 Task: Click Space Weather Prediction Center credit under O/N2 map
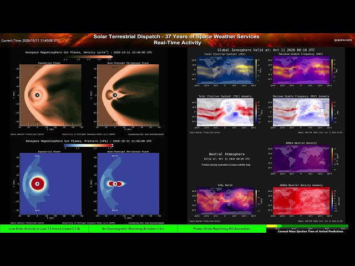[x=205, y=221]
